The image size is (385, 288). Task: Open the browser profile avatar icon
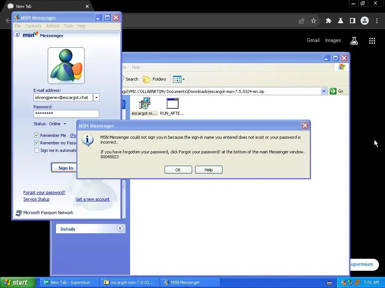pos(365,21)
